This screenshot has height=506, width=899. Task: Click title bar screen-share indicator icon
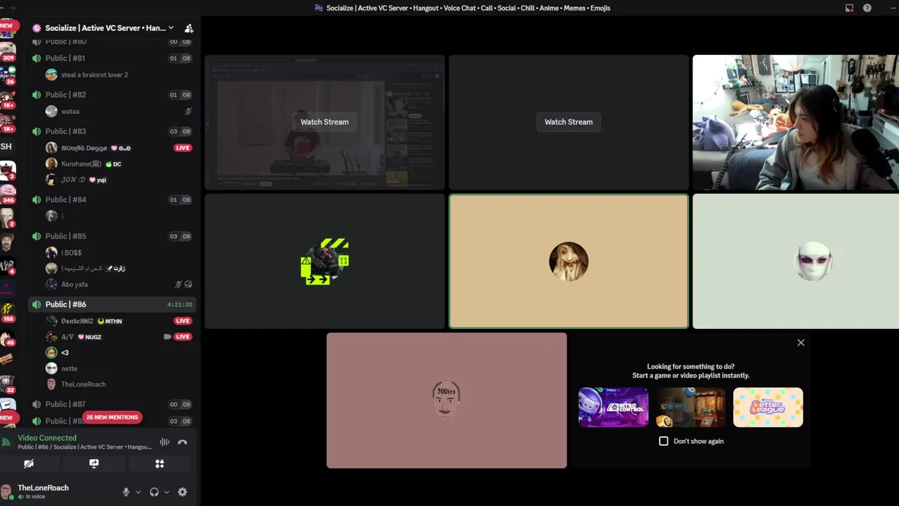point(849,8)
